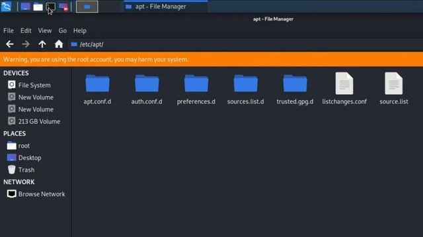Select the apt.conf.d folder icon
The image size is (423, 237).
[97, 84]
